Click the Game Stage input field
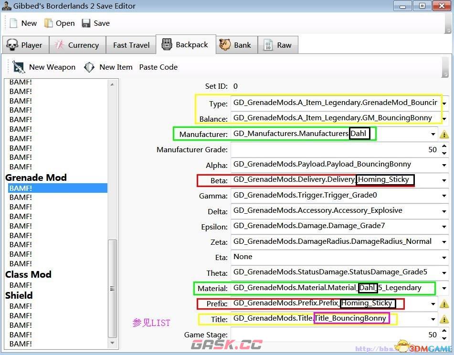This screenshot has width=454, height=355. [335, 335]
